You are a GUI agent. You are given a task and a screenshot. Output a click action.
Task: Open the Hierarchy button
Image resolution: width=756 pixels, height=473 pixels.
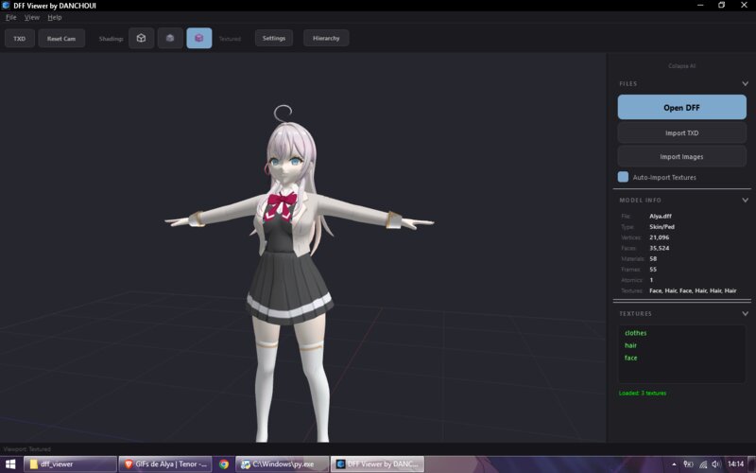(326, 38)
